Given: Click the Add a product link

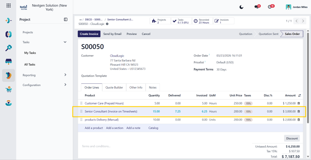Looking at the screenshot, I should (x=94, y=128).
